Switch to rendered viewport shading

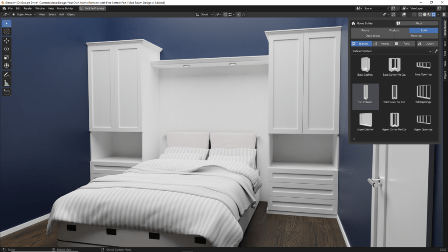(433, 14)
